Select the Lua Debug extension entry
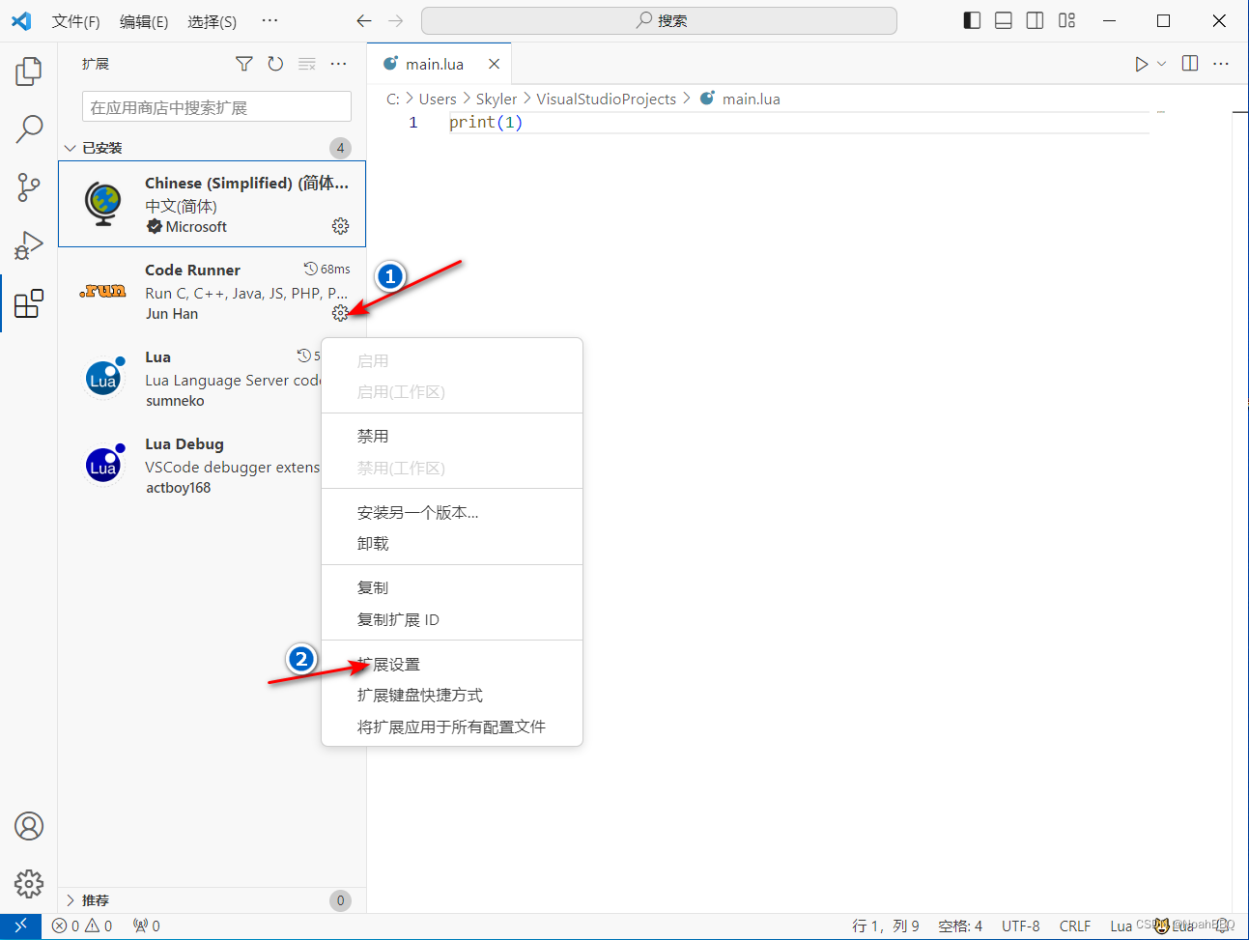The image size is (1249, 940). click(189, 465)
